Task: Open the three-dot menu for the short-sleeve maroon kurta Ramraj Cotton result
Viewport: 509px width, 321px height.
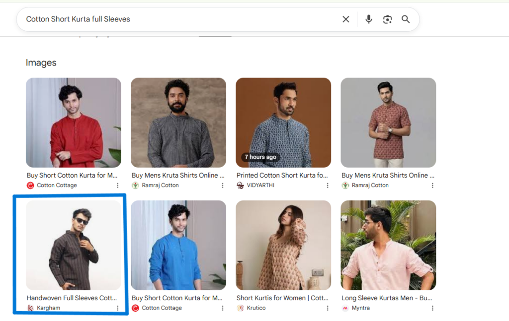Action: coord(432,185)
